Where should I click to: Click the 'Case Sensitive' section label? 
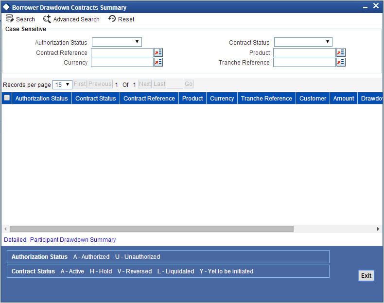click(x=26, y=29)
